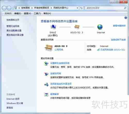This screenshot has width=129, height=114.
Task: Click 选择家庭组和共享选项 link
Action: 61,84
